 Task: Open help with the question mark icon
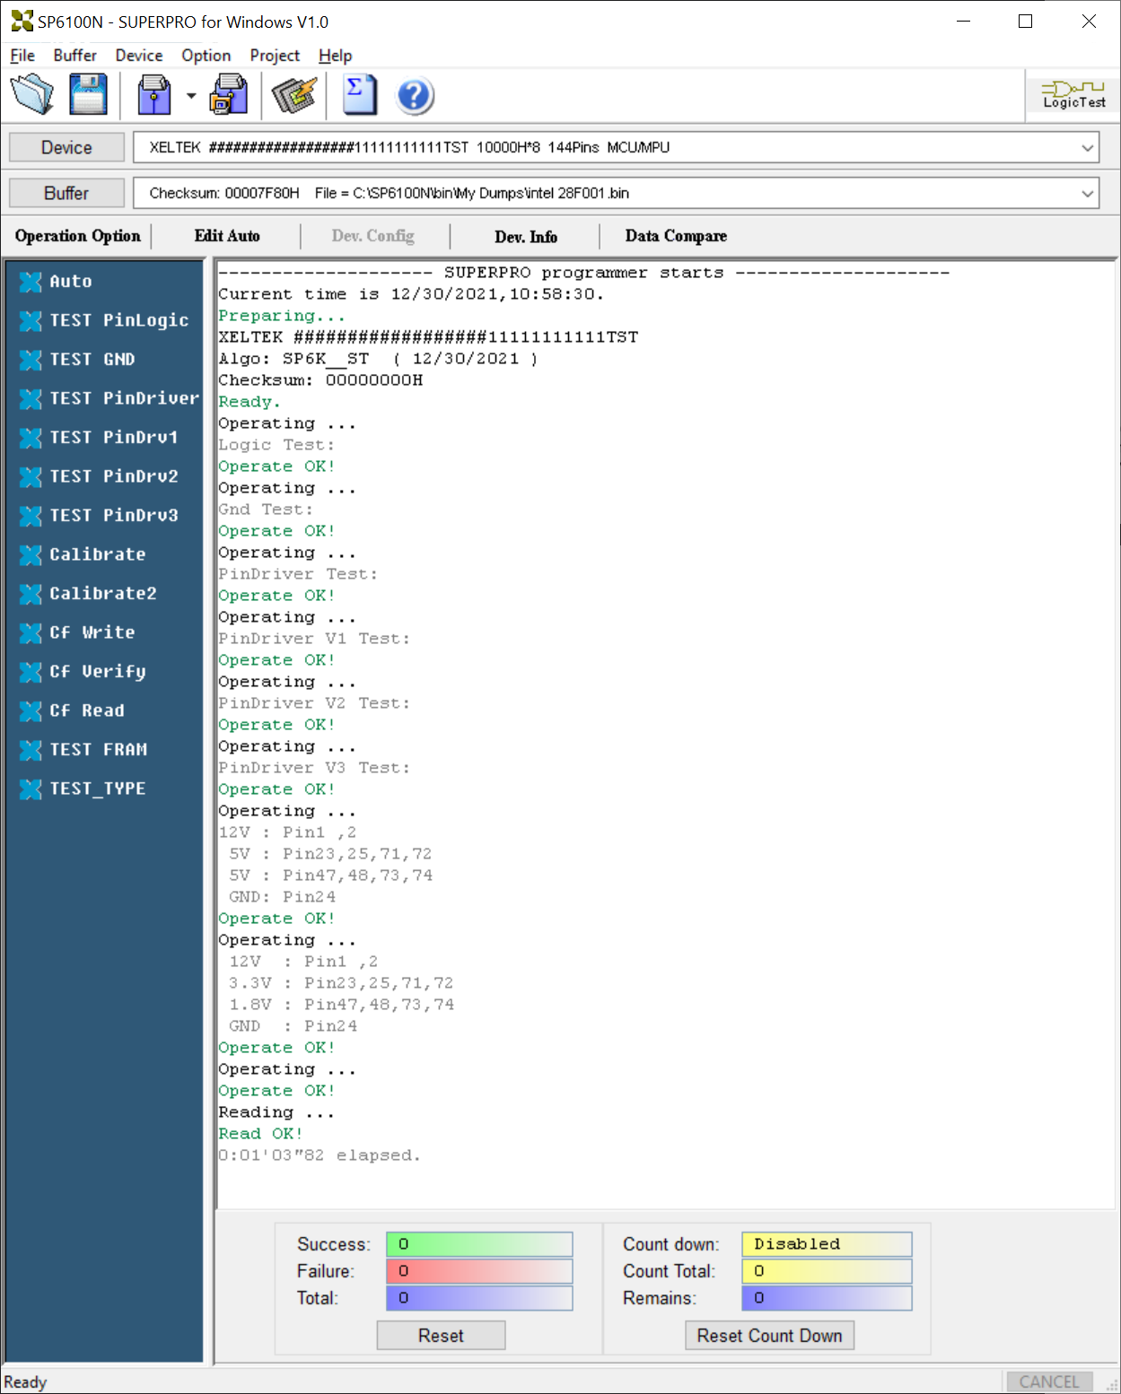point(415,95)
